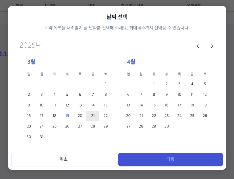
Task: Go to the next month
Action: (x=212, y=46)
